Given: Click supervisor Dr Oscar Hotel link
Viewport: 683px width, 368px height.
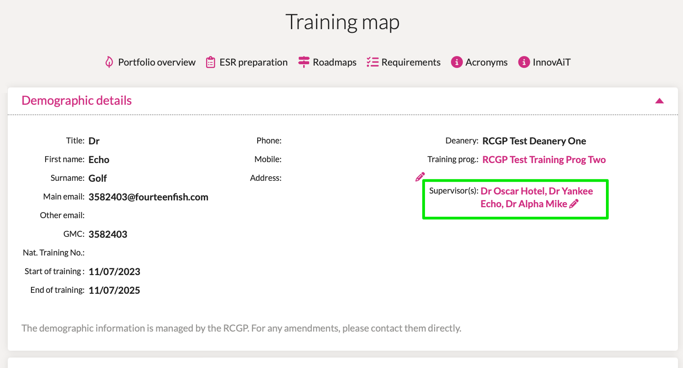Looking at the screenshot, I should pyautogui.click(x=513, y=191).
